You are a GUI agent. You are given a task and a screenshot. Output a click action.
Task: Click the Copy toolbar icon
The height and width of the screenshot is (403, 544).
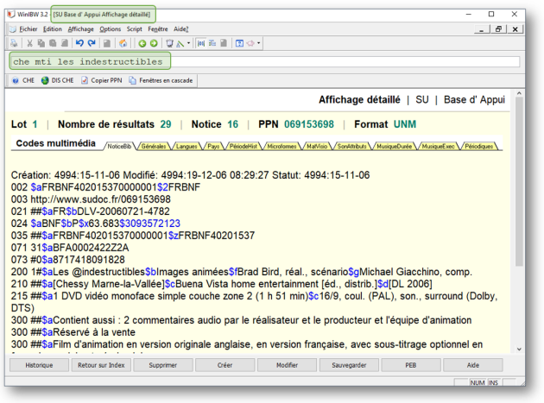[41, 43]
